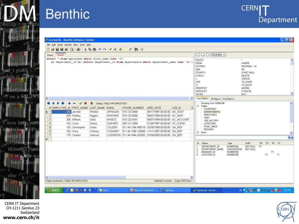The height and width of the screenshot is (224, 299).
Task: Switch to the DictObjects tab
Action: (228, 99)
